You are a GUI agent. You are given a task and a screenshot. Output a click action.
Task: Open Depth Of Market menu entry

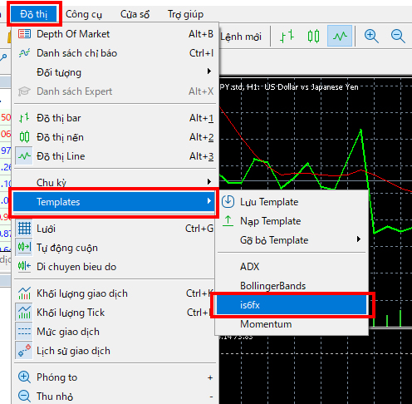coord(115,34)
